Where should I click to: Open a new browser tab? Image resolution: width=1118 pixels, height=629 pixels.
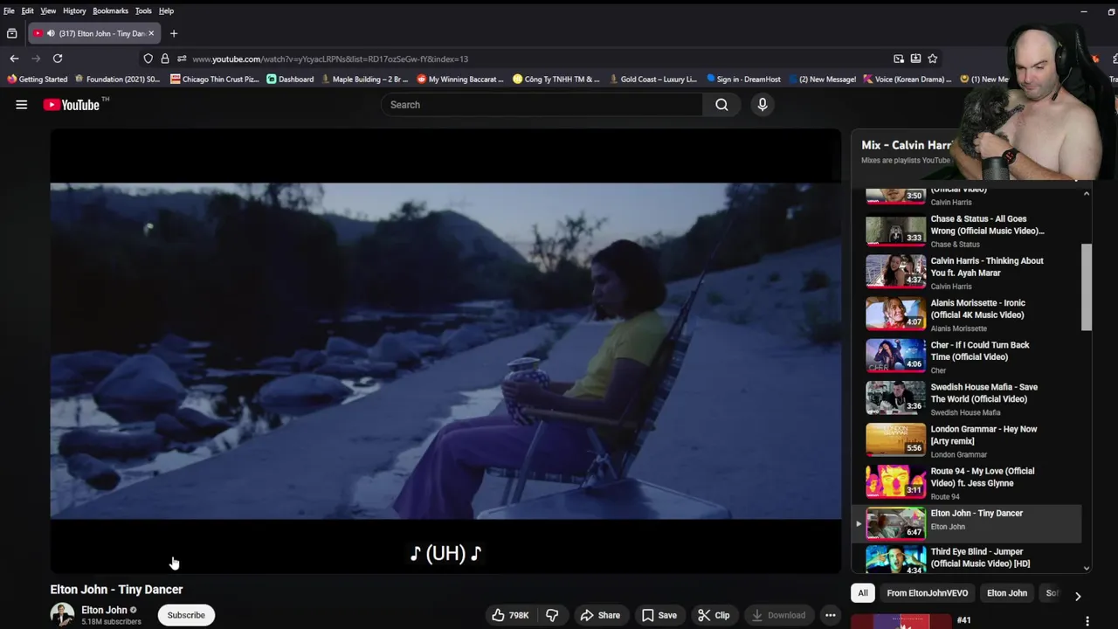(174, 33)
